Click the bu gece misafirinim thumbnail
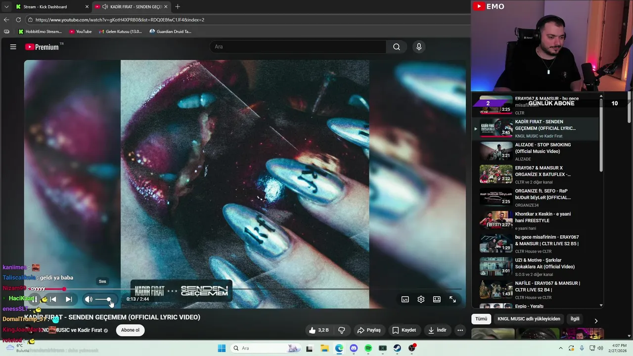 tap(496, 244)
